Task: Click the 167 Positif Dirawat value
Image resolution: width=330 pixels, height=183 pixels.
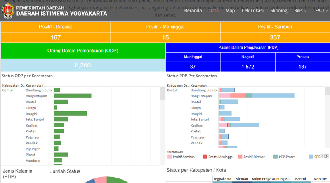Action: click(55, 37)
